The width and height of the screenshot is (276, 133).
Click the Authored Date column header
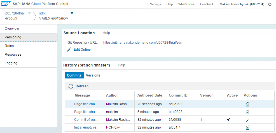click(x=150, y=95)
